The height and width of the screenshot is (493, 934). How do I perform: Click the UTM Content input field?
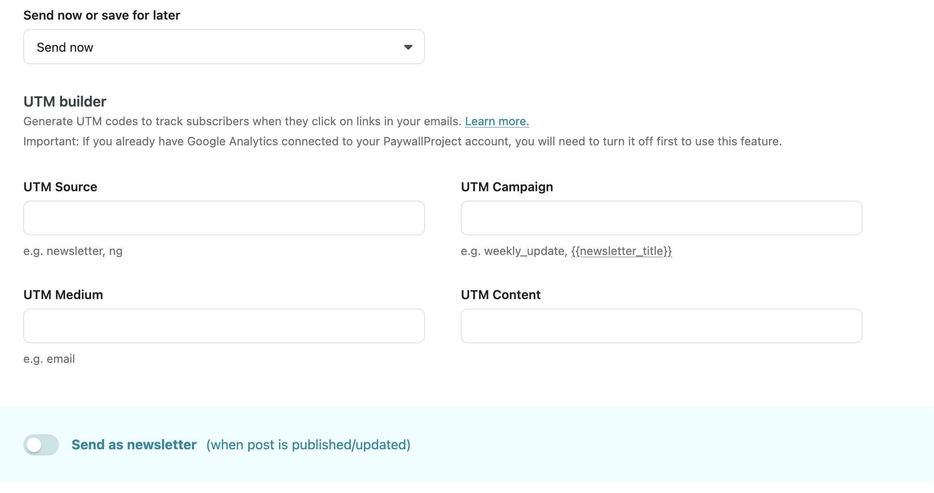(x=661, y=326)
